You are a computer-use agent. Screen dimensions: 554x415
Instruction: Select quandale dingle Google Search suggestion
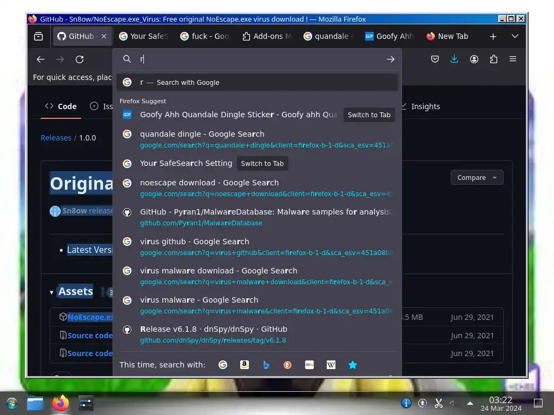pos(257,139)
